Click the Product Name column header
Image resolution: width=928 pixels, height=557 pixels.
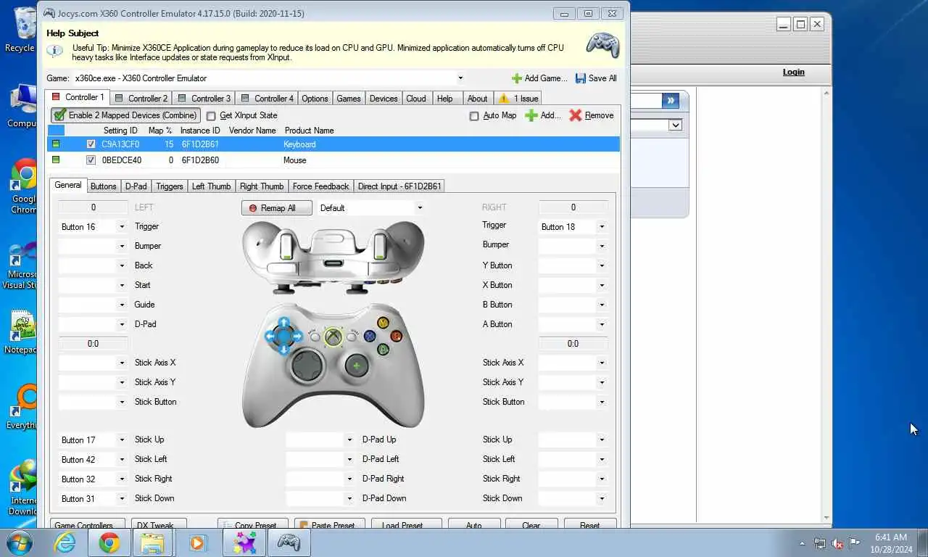pos(310,131)
